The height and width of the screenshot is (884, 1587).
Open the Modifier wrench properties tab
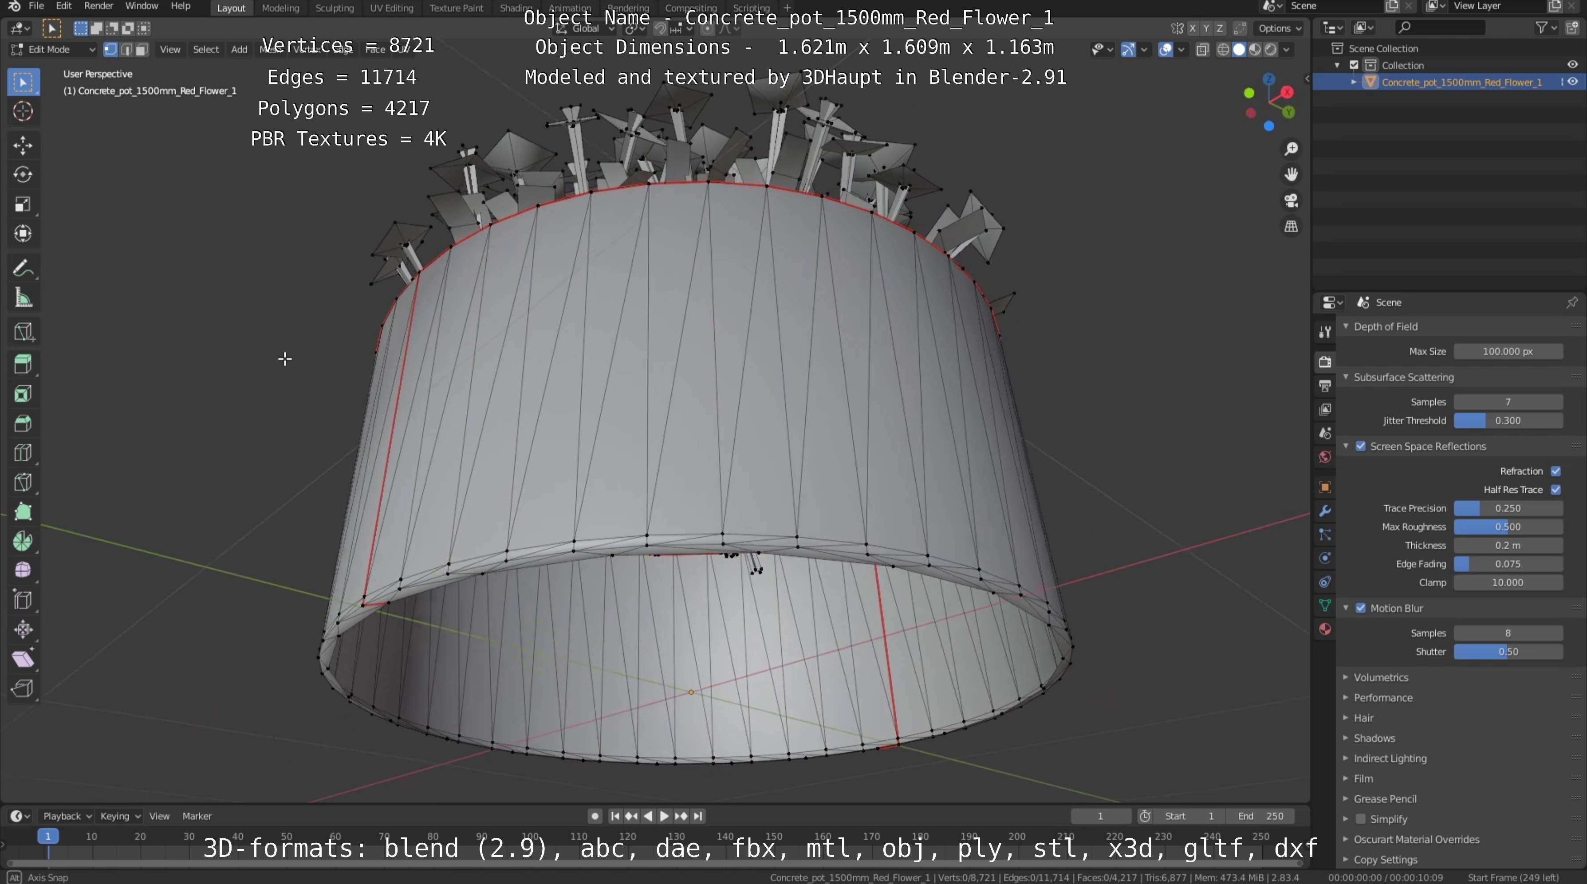(x=1324, y=511)
